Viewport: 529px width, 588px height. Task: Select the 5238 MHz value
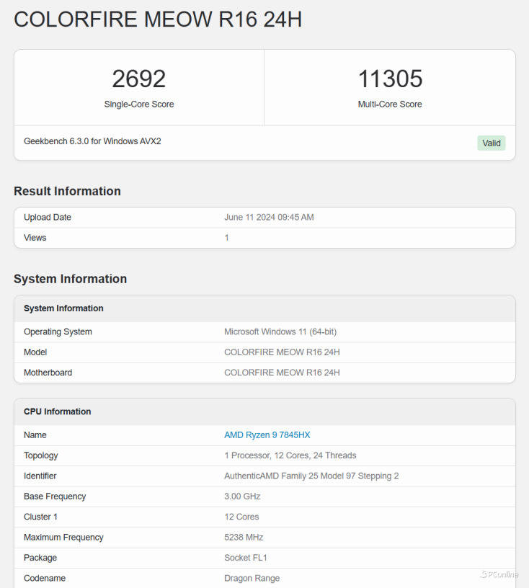(x=244, y=538)
